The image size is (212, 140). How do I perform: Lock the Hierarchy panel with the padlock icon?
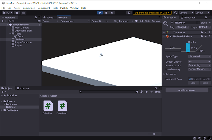pyautogui.click(x=36, y=17)
